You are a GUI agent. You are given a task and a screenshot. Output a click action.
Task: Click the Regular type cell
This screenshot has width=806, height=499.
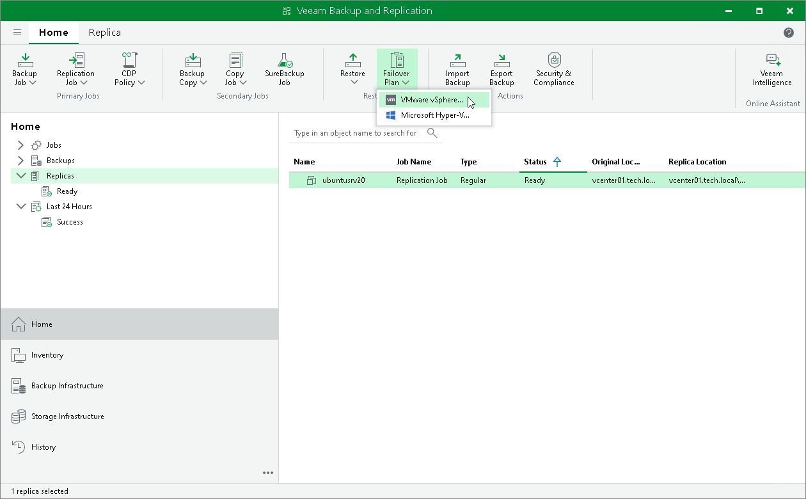(x=473, y=180)
